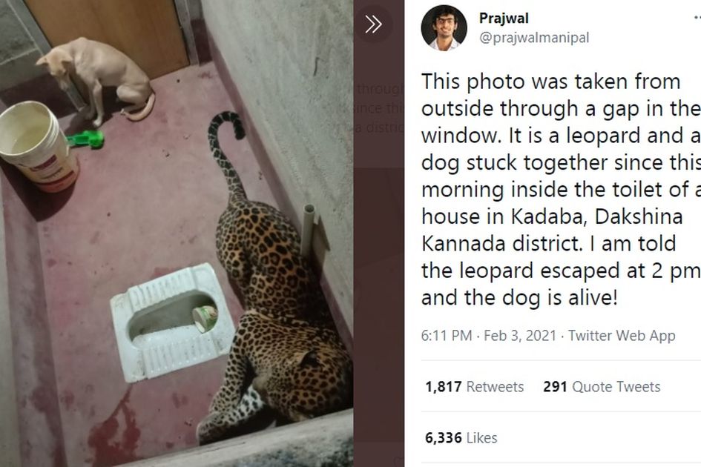Click the Twitter Web App source link

click(622, 336)
